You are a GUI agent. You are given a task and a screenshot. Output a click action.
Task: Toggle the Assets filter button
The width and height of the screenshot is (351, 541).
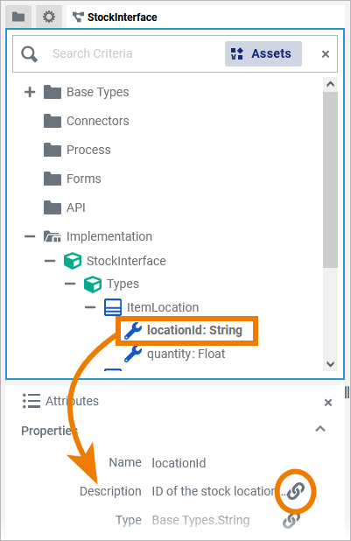[263, 53]
